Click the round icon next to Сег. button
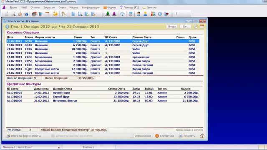Image resolution: width=267 pixels, height=150 pixels. (196, 27)
